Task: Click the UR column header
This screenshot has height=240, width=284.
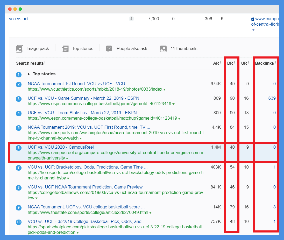Action: [x=244, y=63]
